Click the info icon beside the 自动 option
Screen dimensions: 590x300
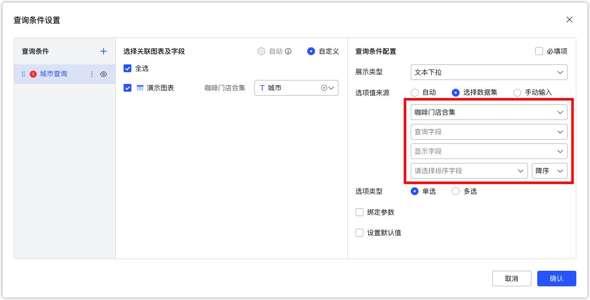(x=289, y=51)
